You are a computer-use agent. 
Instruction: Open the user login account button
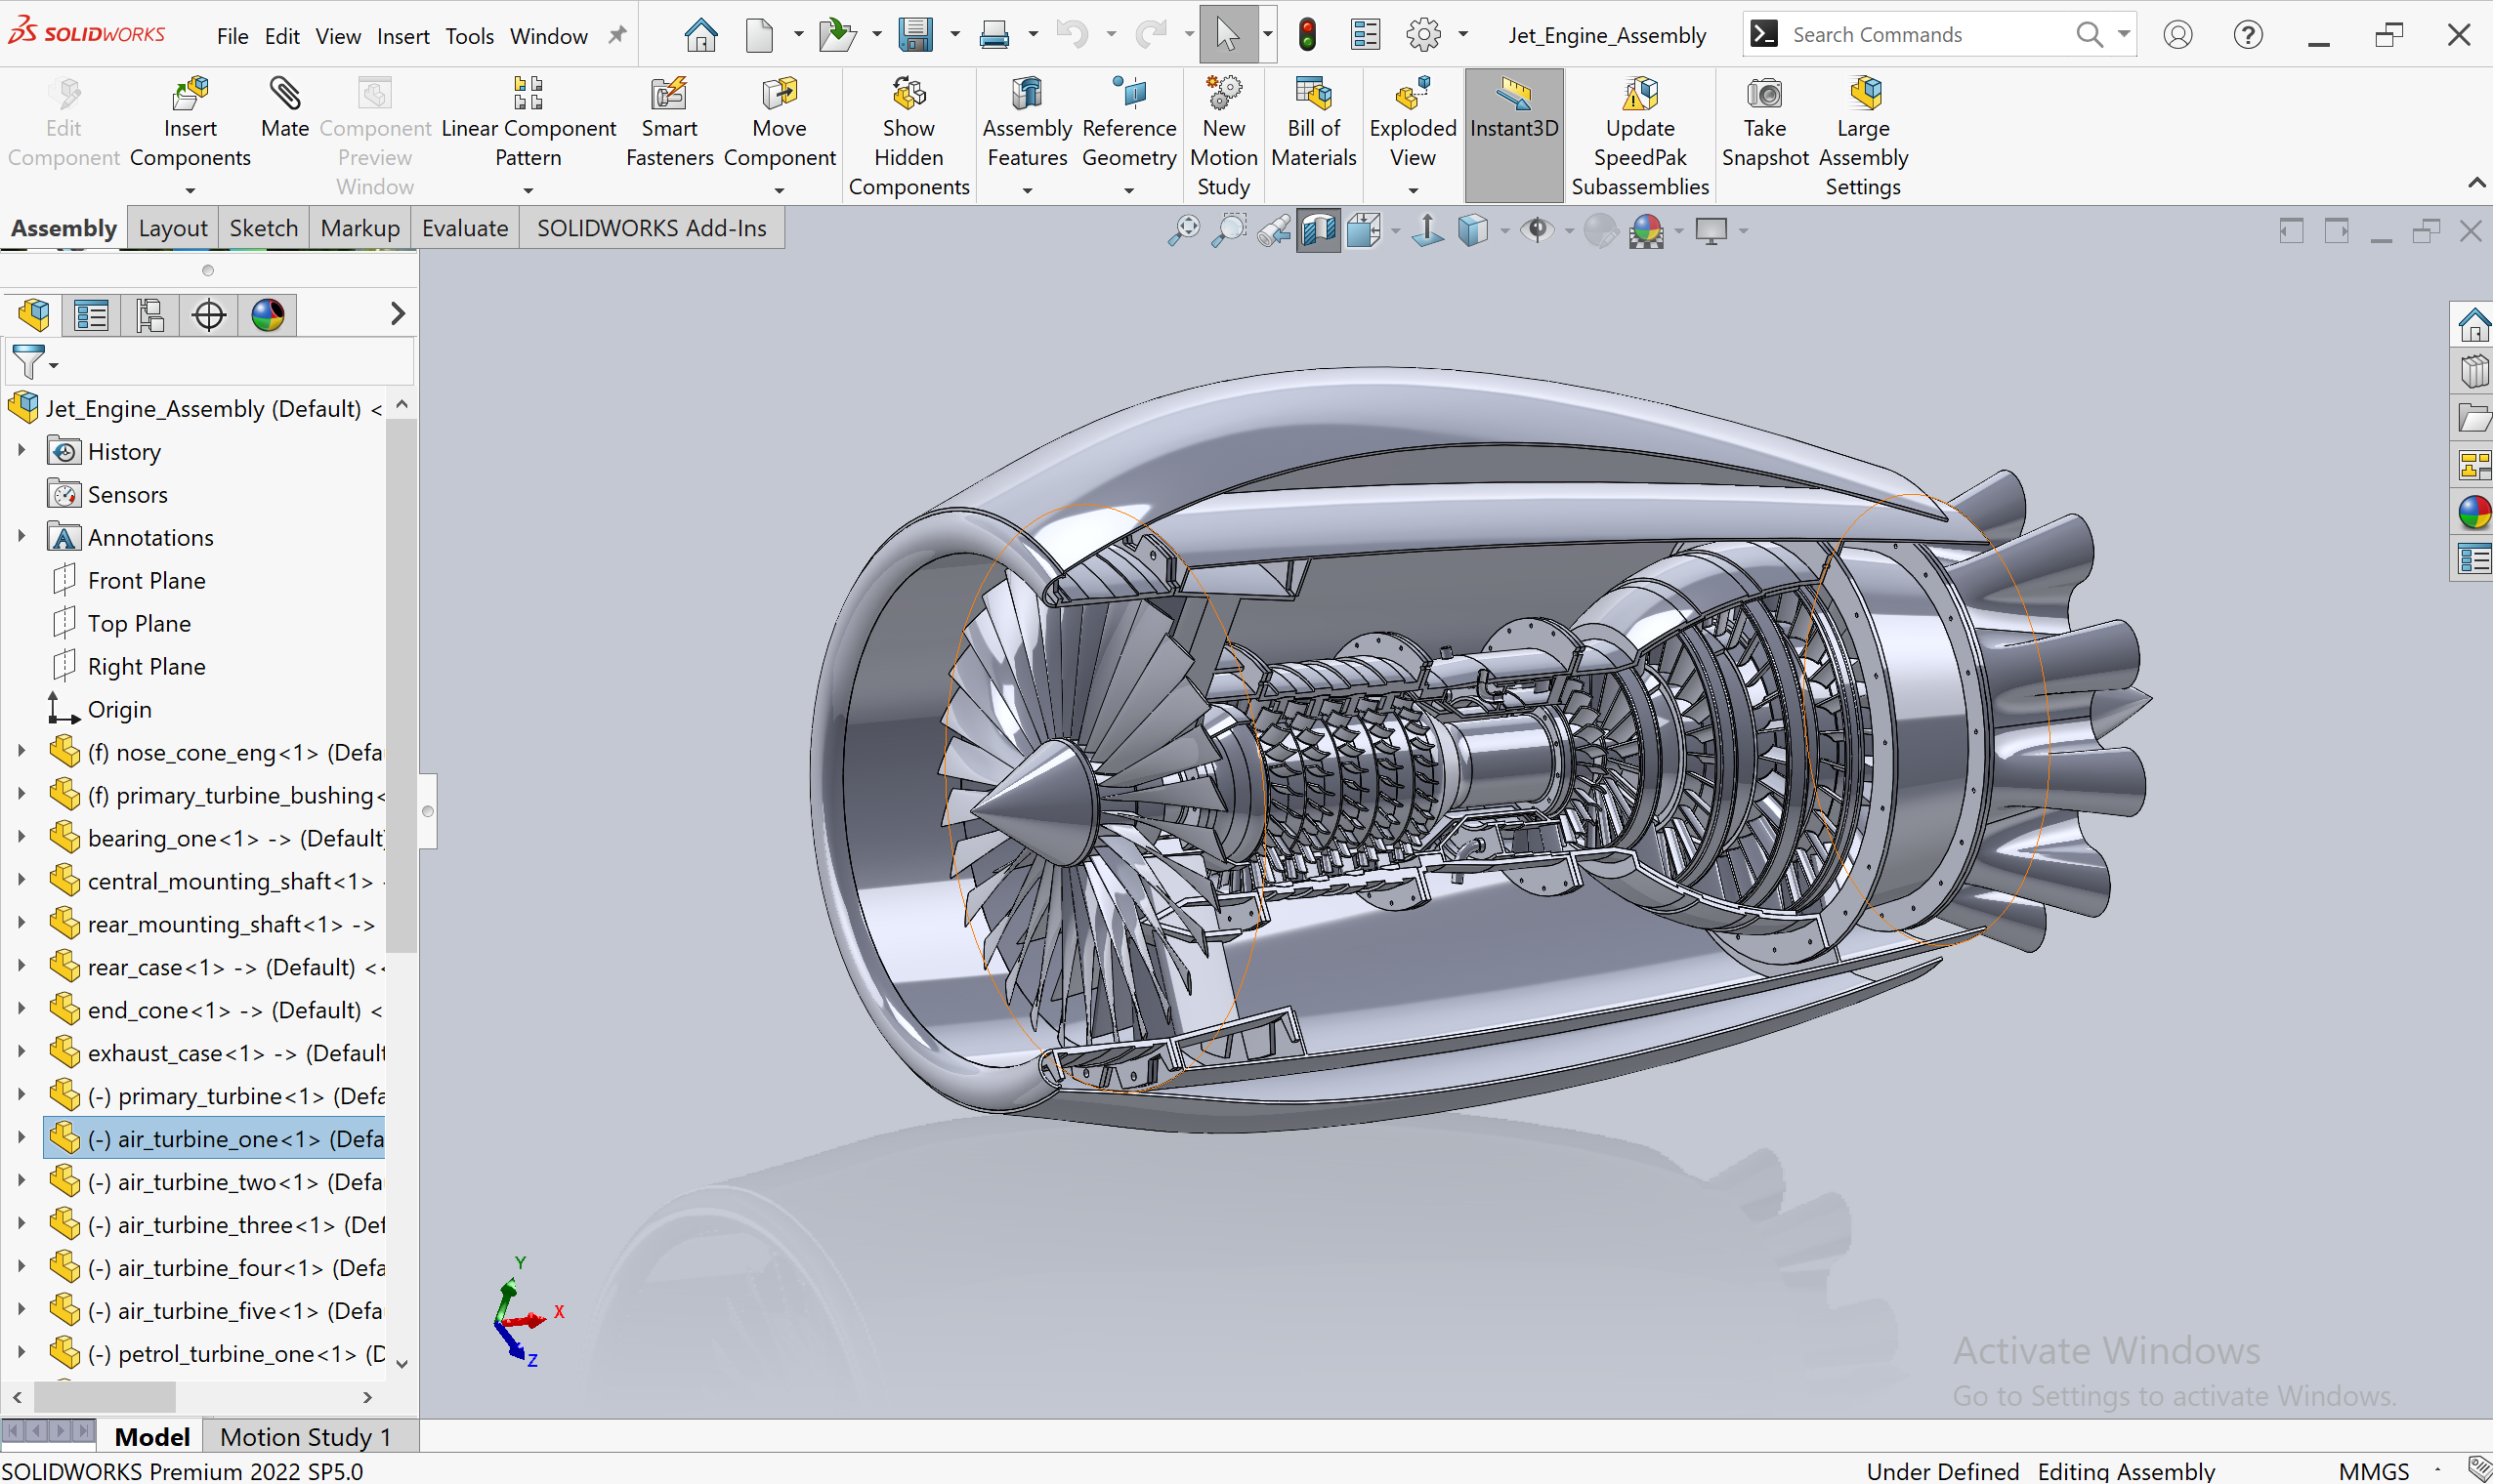(x=2177, y=35)
